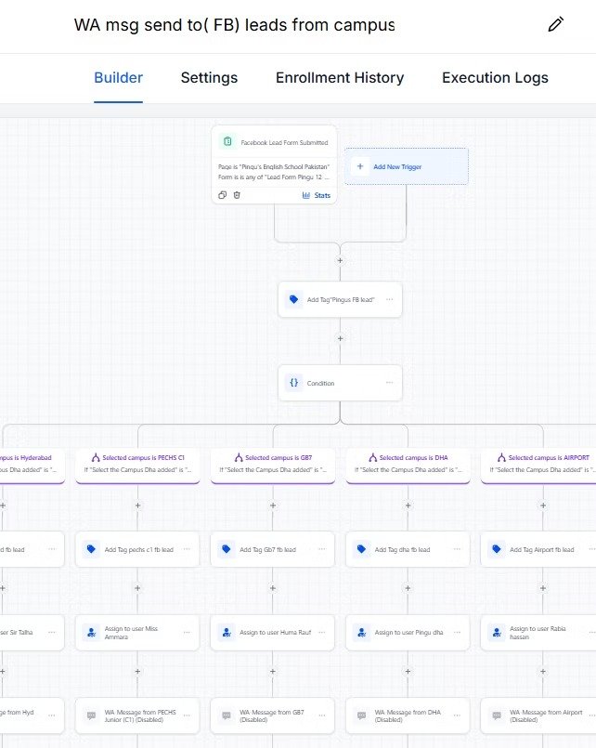Click Add New Trigger
This screenshot has height=748, width=596.
click(407, 166)
